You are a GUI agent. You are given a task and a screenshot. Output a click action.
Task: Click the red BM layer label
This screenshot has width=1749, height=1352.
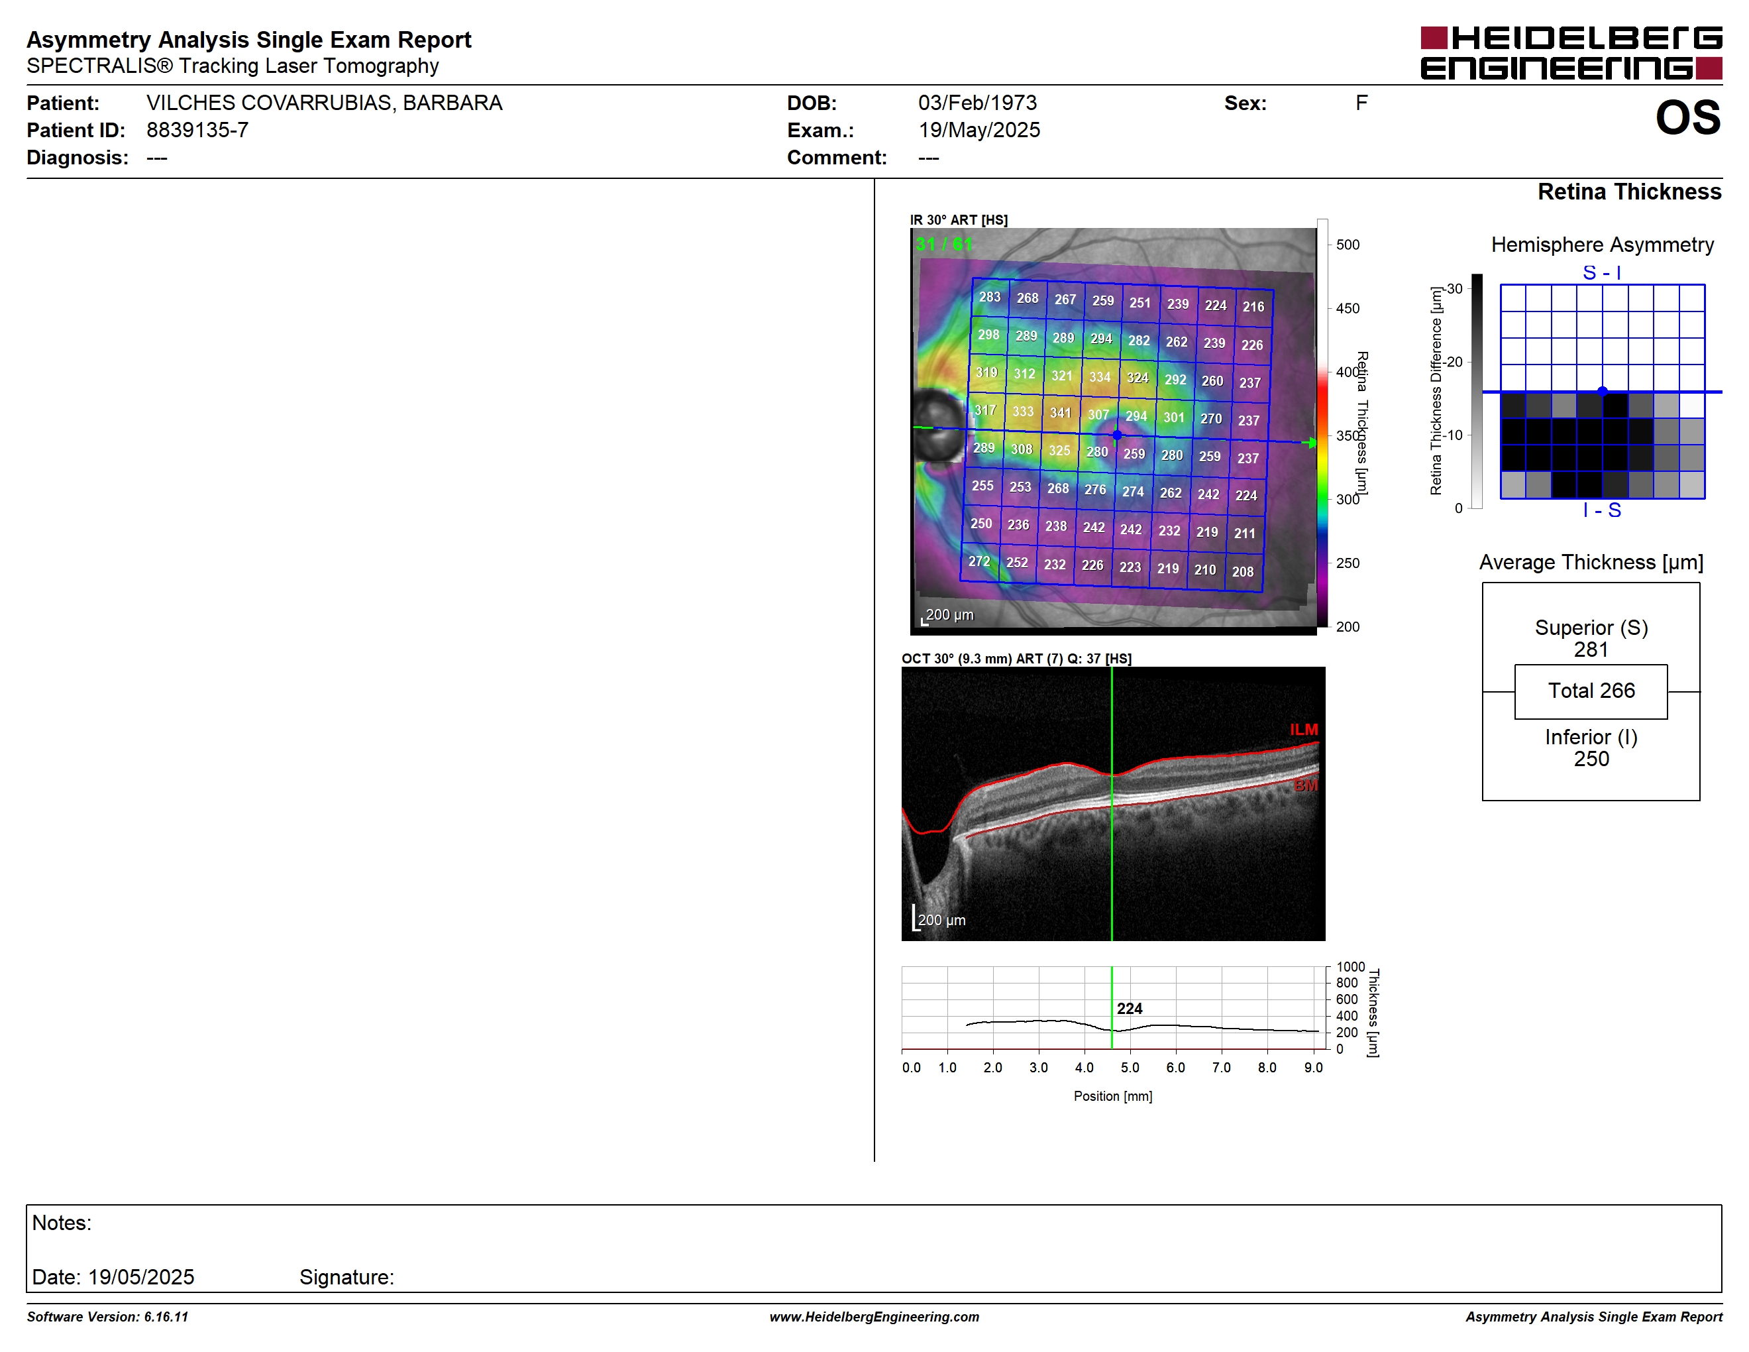[1306, 786]
